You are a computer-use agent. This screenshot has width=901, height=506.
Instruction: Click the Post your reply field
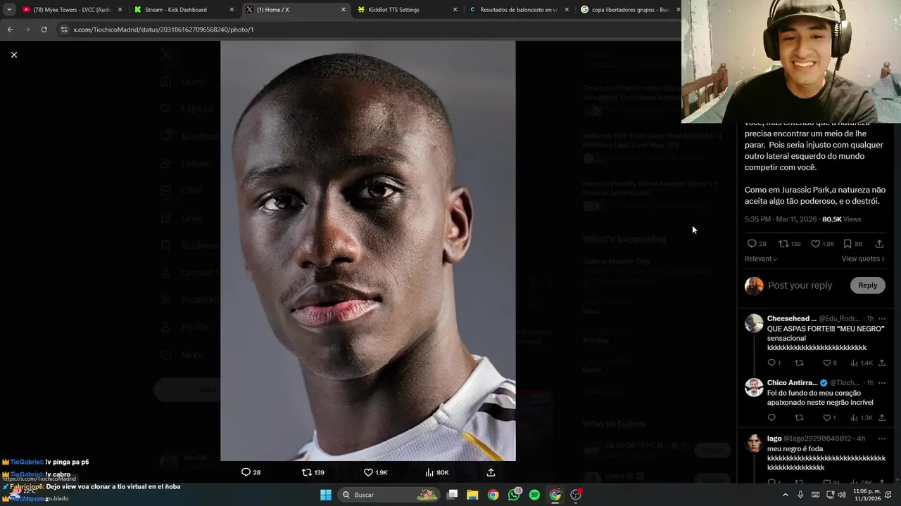(800, 285)
